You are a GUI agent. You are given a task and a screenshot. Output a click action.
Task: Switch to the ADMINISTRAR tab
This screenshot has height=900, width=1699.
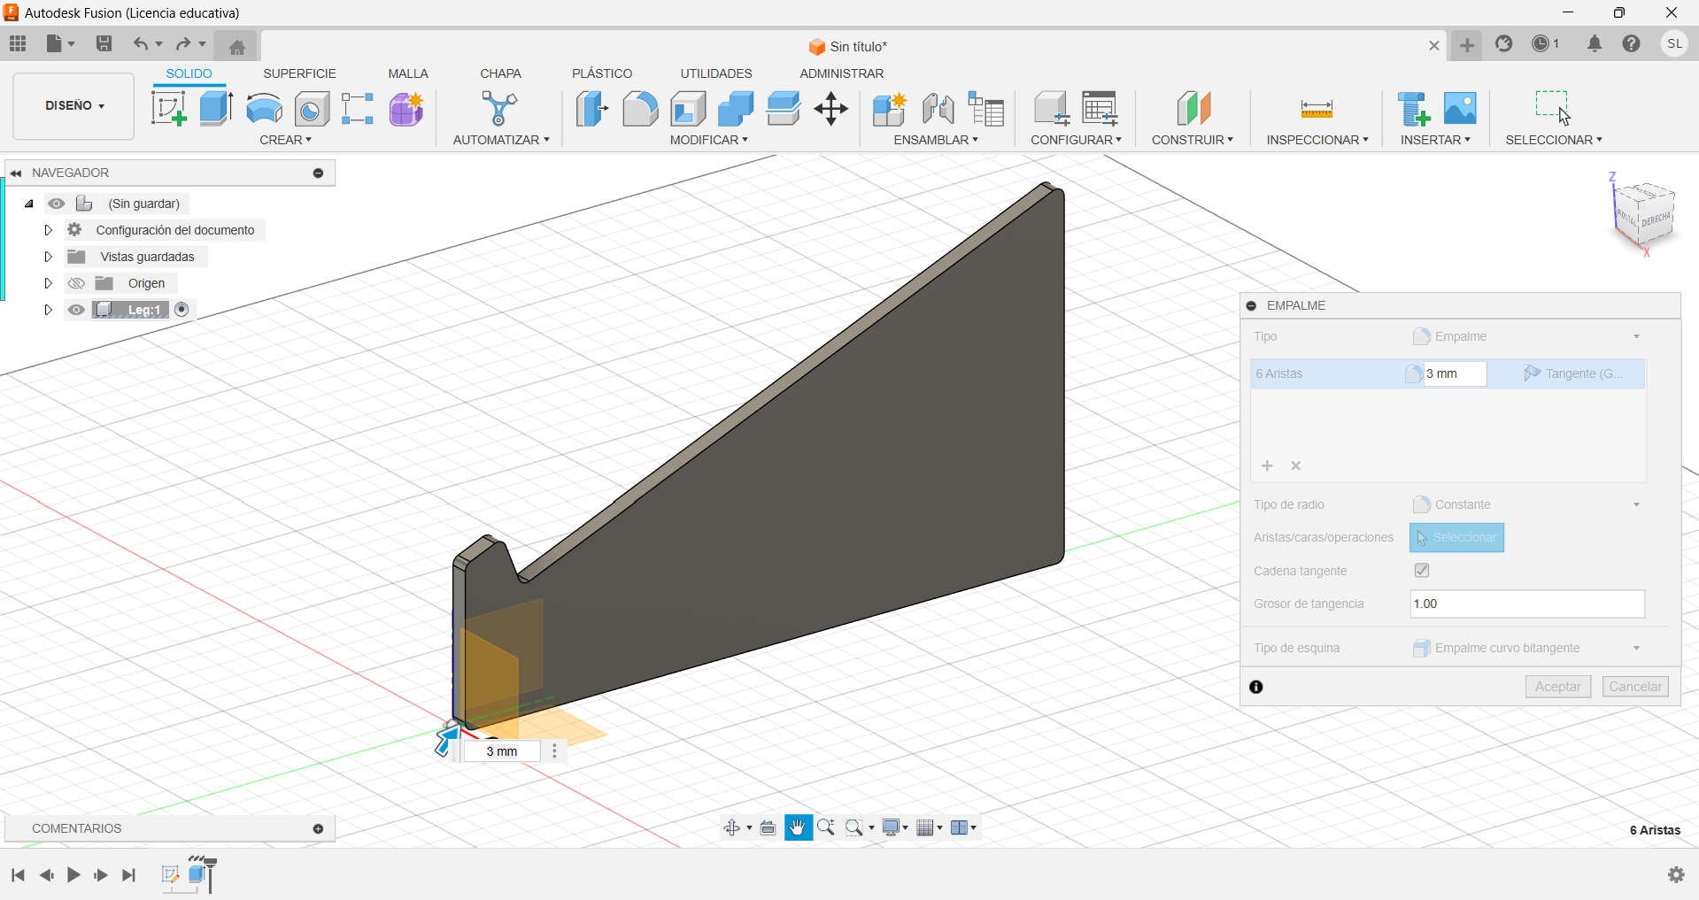[x=841, y=73]
